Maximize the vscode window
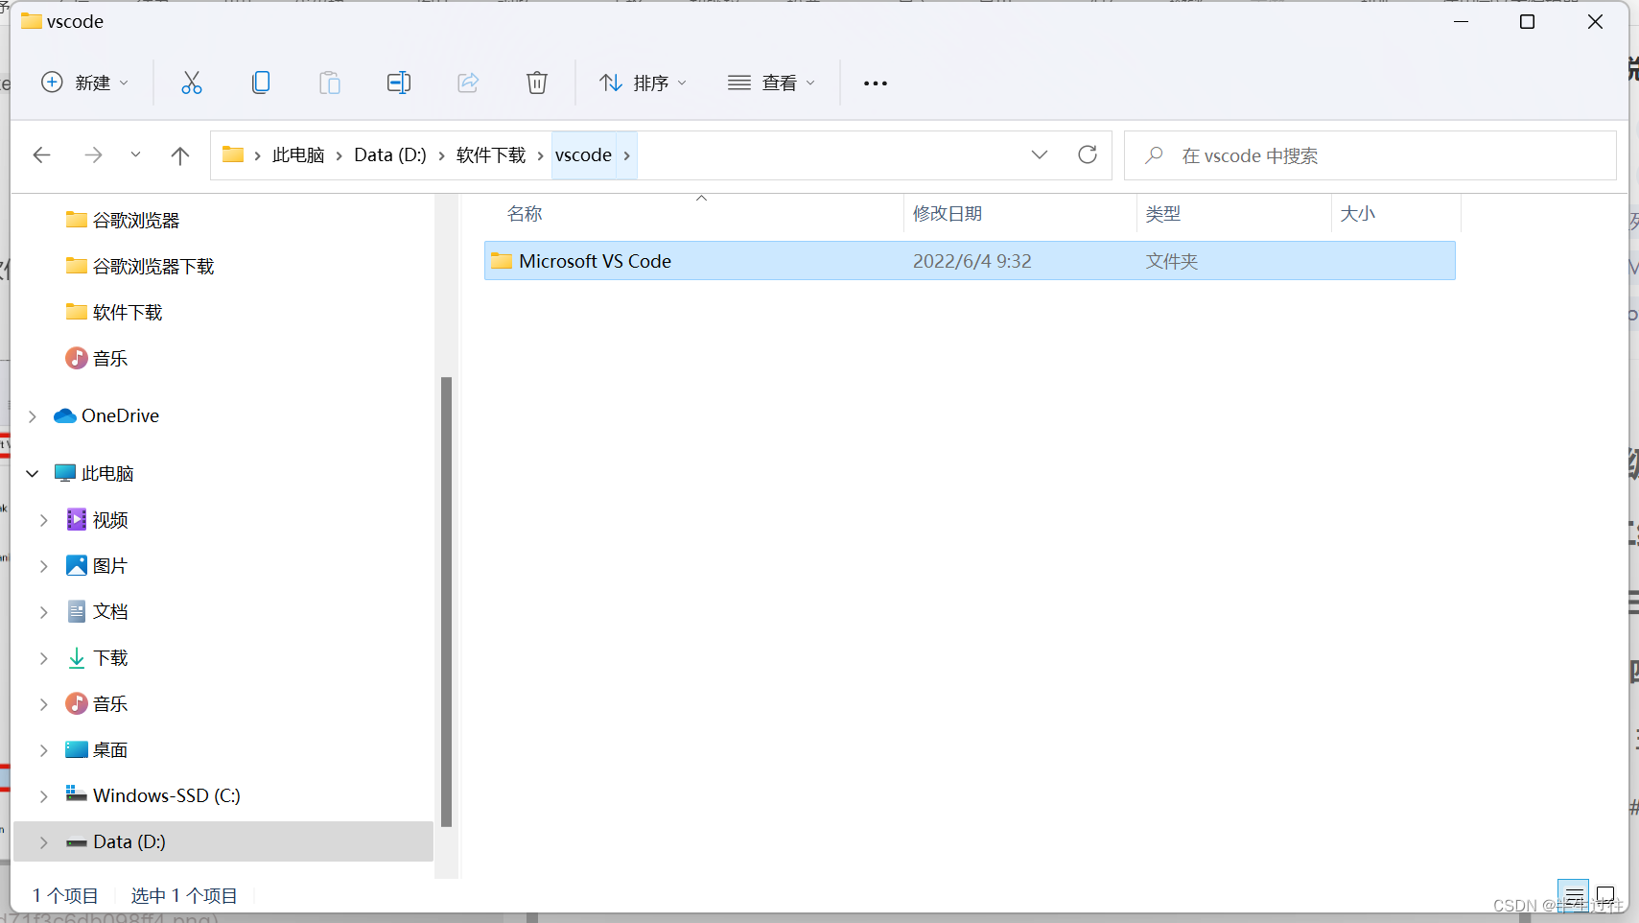1639x923 pixels. click(x=1528, y=22)
